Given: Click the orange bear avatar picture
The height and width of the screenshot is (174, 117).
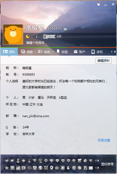Looking at the screenshot, I should point(13,34).
